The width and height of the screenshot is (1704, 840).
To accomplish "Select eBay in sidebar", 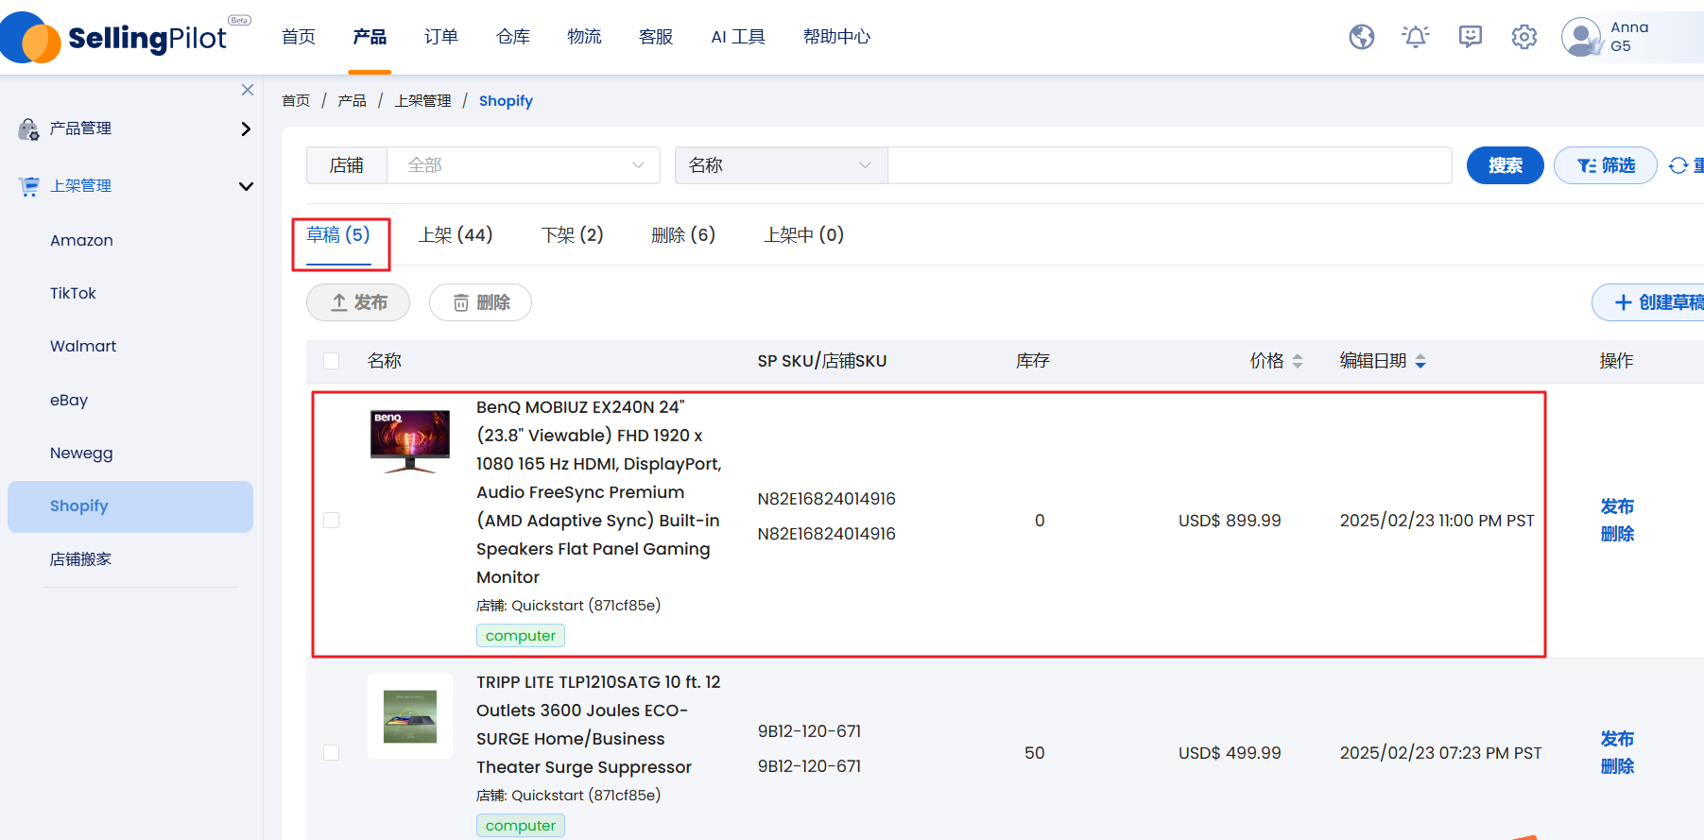I will coord(69,401).
